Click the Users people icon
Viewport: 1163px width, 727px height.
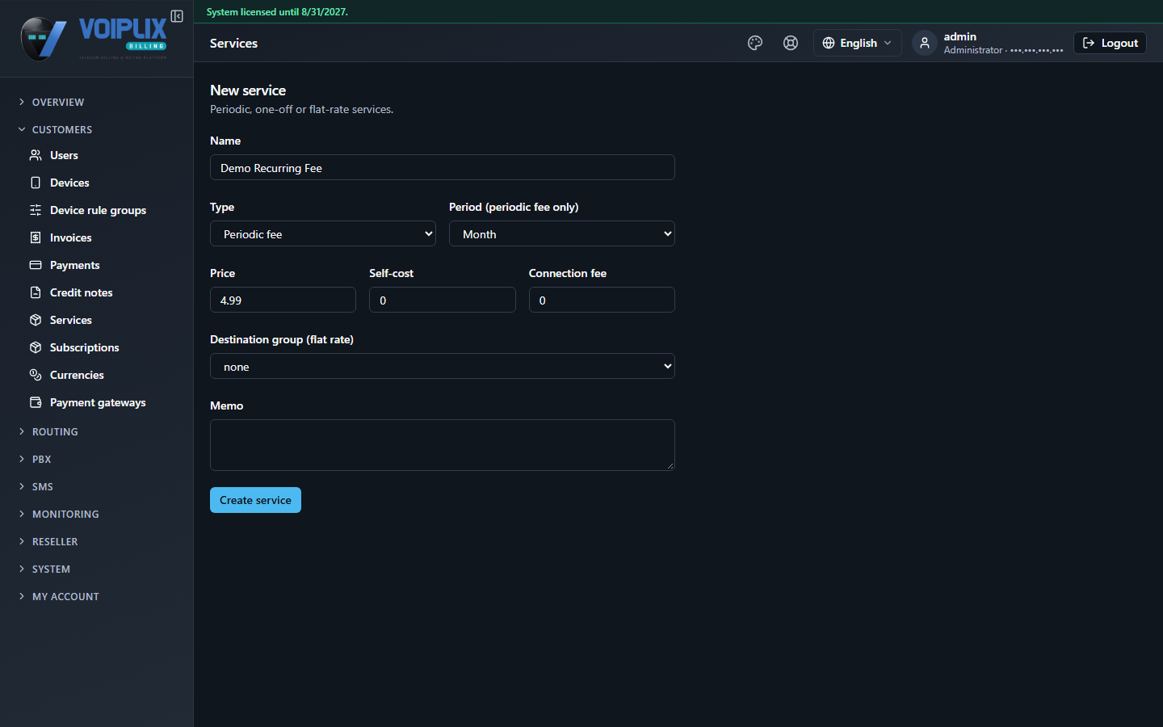coord(36,155)
